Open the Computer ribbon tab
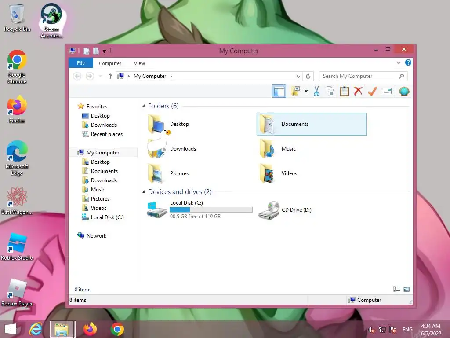 tap(110, 63)
